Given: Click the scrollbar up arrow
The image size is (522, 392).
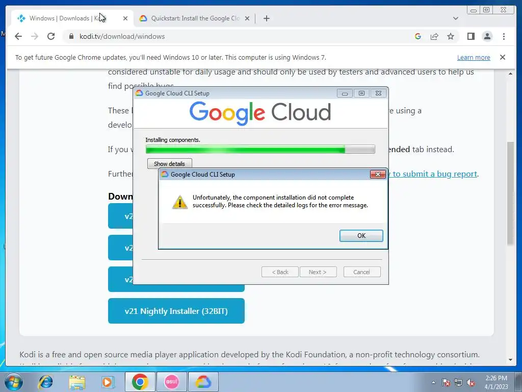Looking at the screenshot, I should pos(510,73).
